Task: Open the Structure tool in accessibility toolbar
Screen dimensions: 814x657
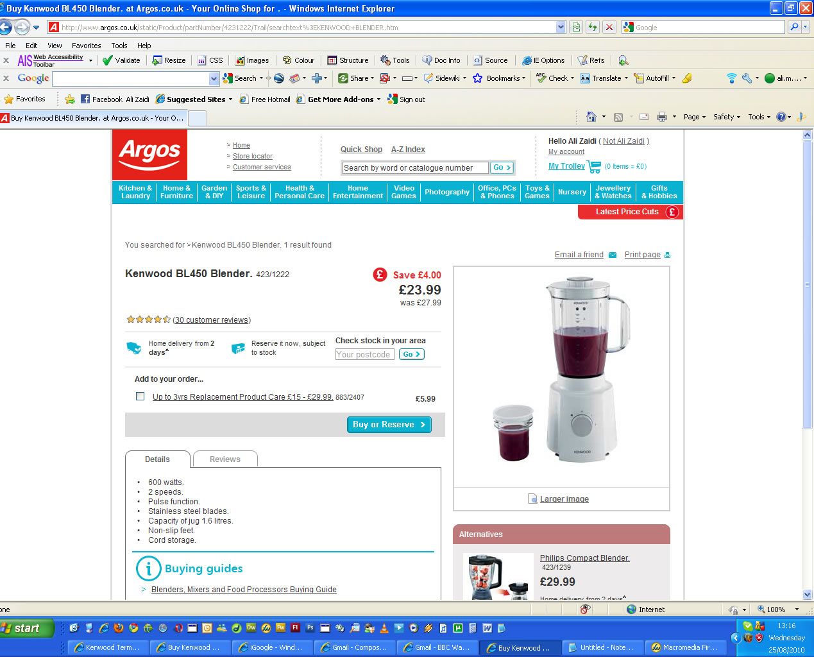Action: 348,60
